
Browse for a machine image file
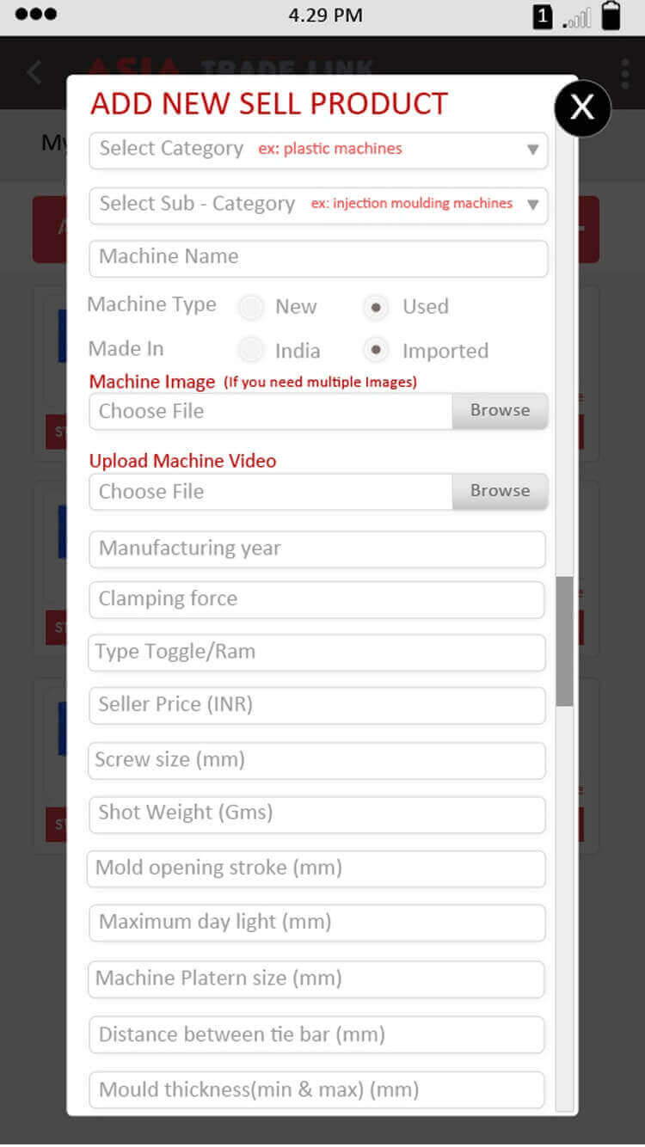click(500, 411)
